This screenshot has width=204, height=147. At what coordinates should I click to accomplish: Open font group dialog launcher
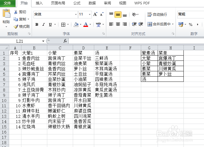click(x=104, y=34)
